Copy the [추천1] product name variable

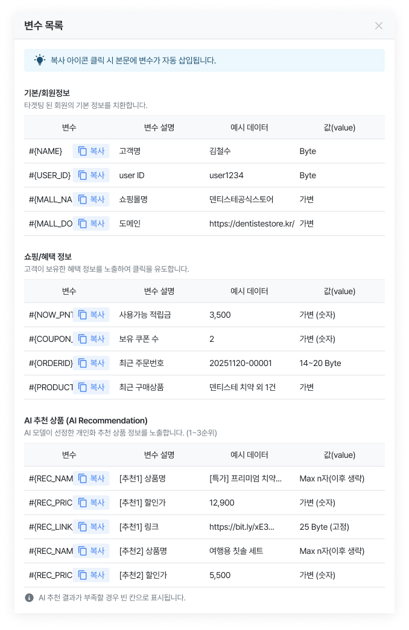(x=90, y=478)
